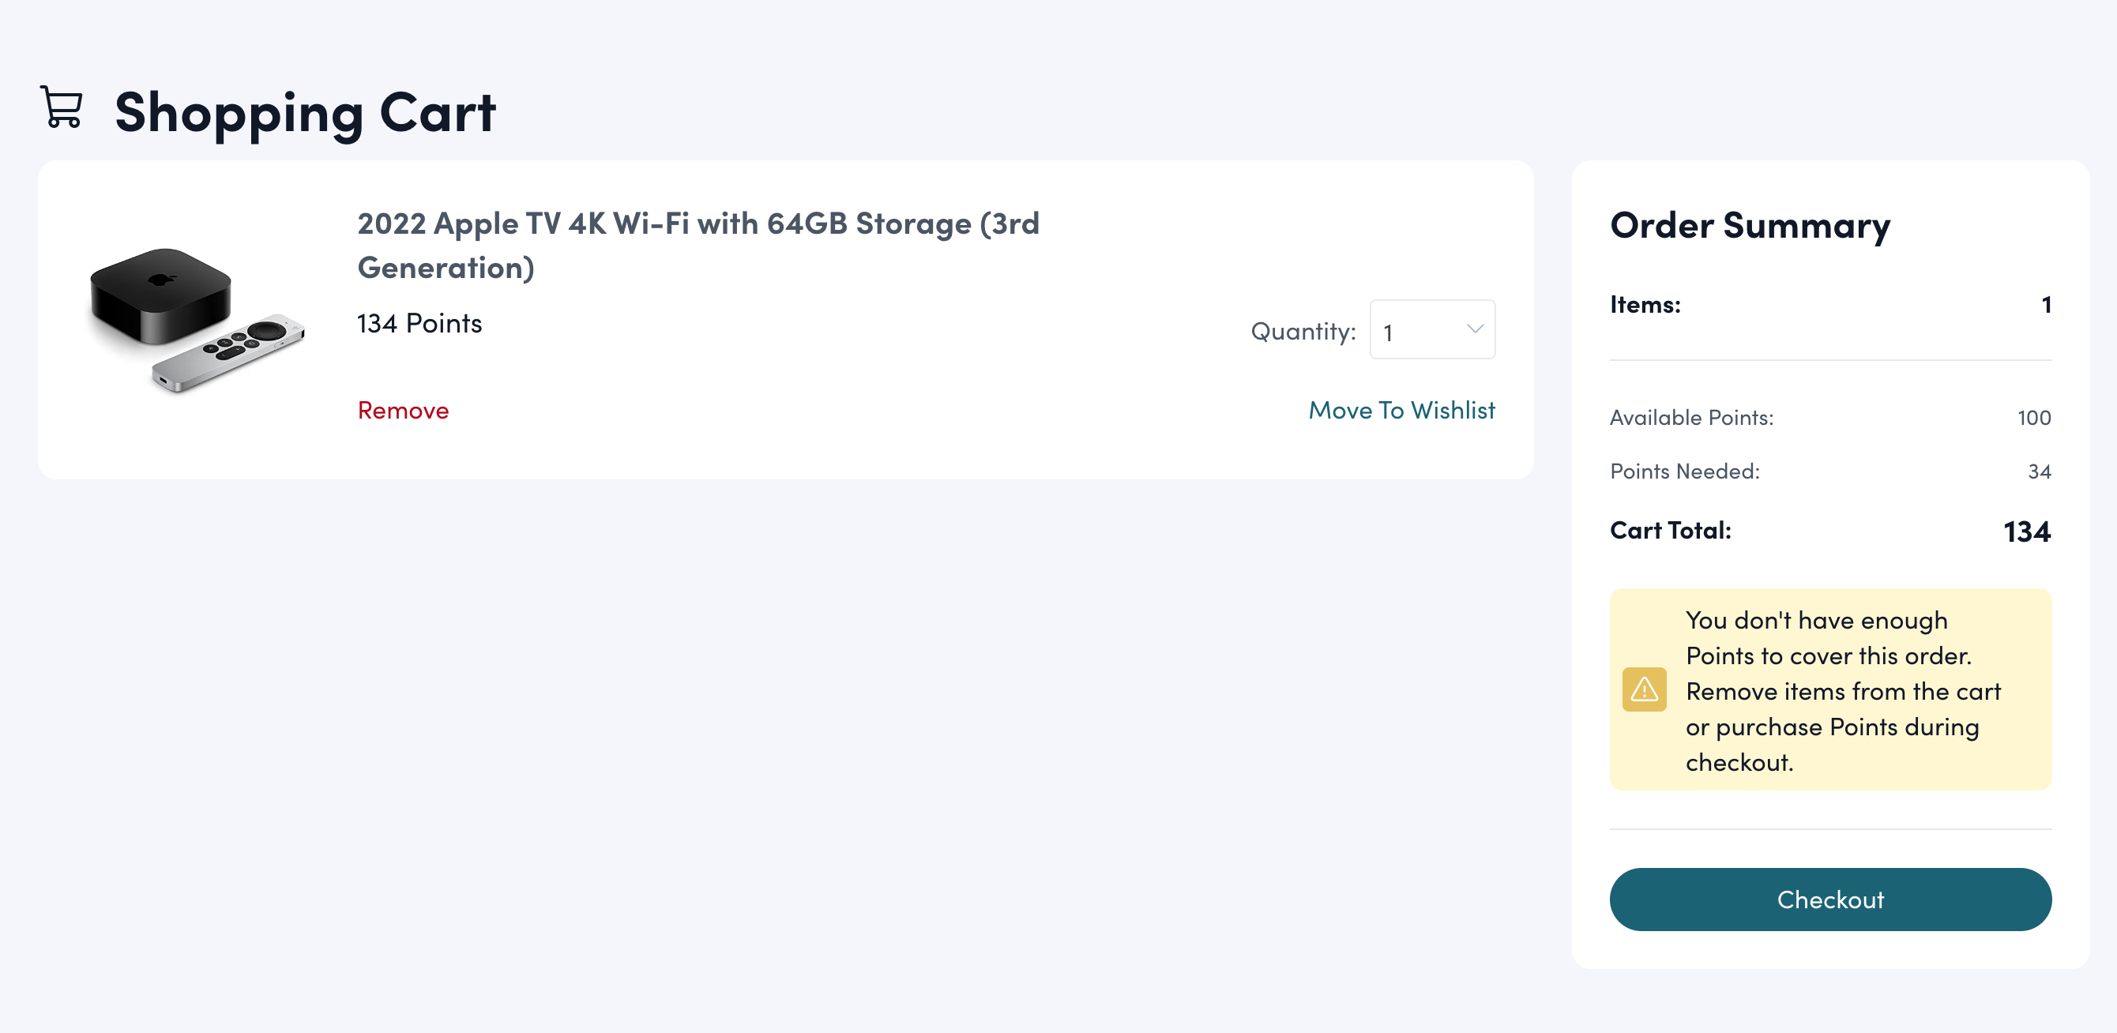Screen dimensions: 2117x1033
Task: Click the Shopping Cart heading
Action: [304, 111]
